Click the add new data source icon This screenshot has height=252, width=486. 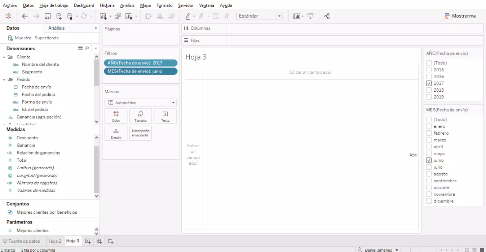59,16
